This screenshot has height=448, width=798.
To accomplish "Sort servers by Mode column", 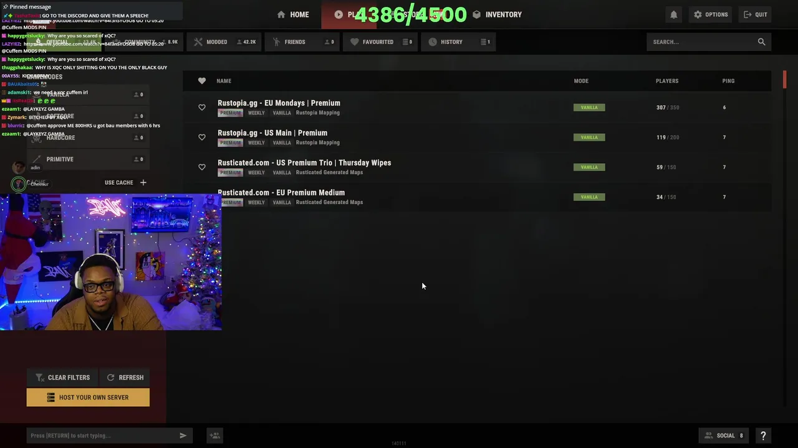I will point(581,81).
